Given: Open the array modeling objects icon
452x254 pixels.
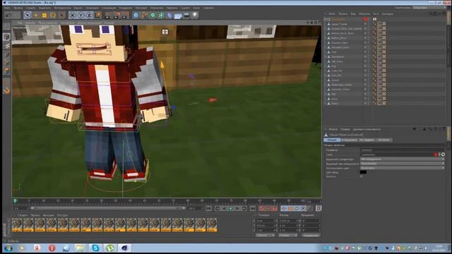Looking at the screenshot, I should click(161, 15).
